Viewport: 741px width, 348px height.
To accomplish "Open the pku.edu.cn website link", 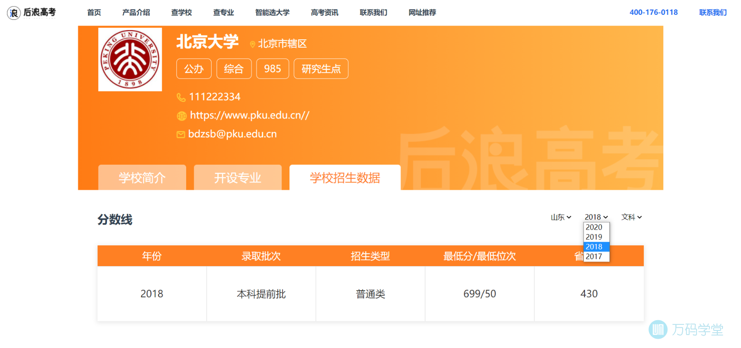I will 250,115.
